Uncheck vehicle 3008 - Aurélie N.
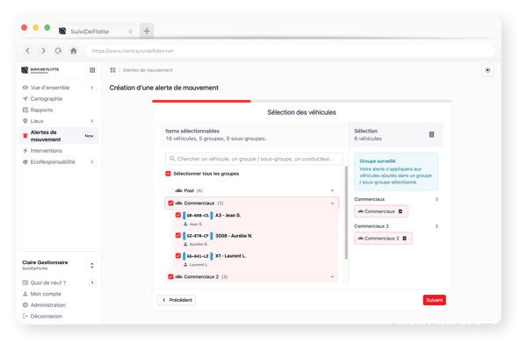527x350 pixels. click(178, 236)
